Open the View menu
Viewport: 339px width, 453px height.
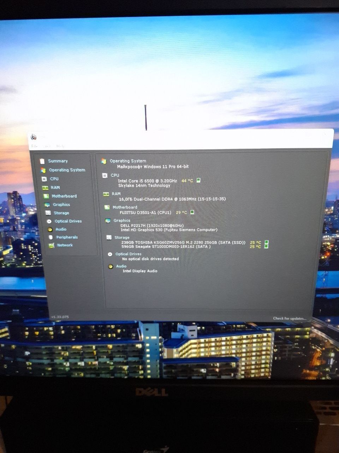(x=47, y=146)
